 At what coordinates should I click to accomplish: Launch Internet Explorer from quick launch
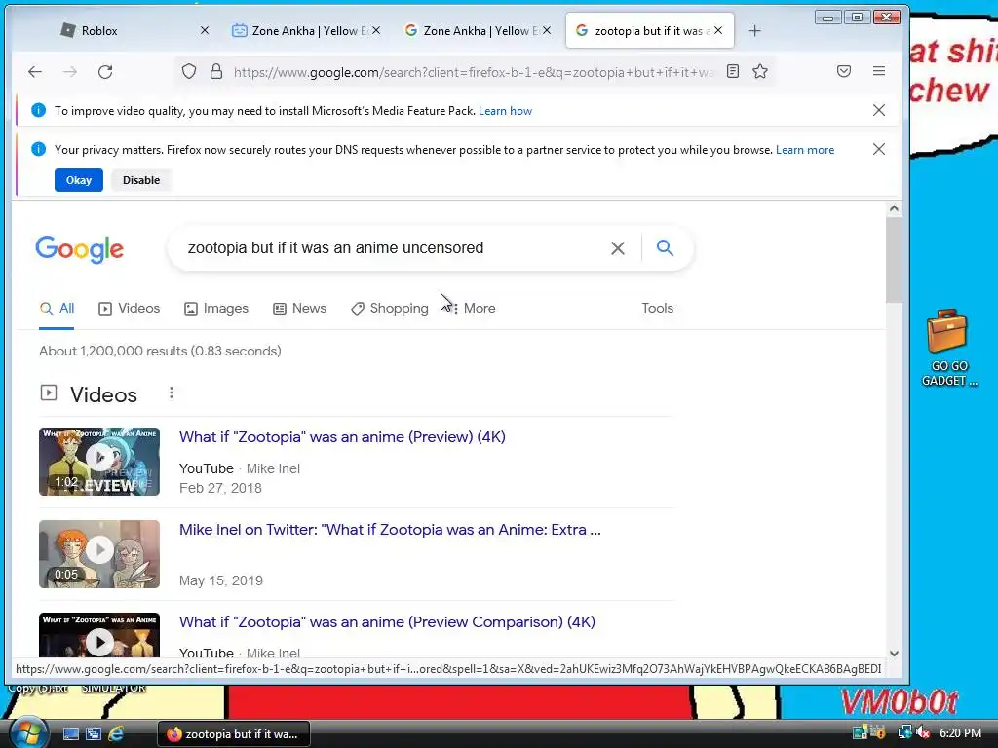(116, 733)
